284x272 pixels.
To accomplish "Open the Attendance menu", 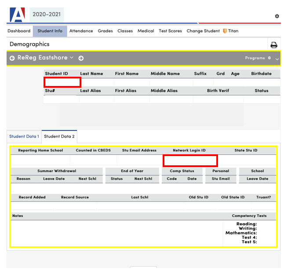I will pos(81,31).
